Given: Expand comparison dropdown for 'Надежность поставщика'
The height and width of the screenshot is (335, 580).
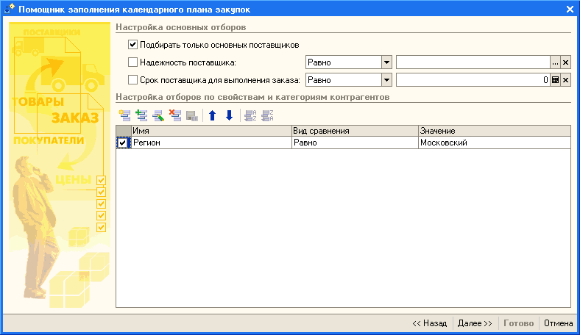Looking at the screenshot, I should point(386,62).
